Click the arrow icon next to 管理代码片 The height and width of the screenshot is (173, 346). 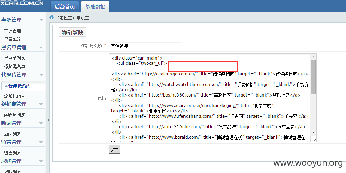[x=6, y=86]
